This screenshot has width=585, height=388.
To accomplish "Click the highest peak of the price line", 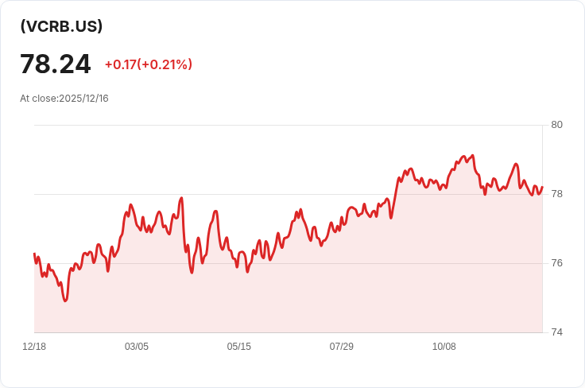I will (x=472, y=156).
